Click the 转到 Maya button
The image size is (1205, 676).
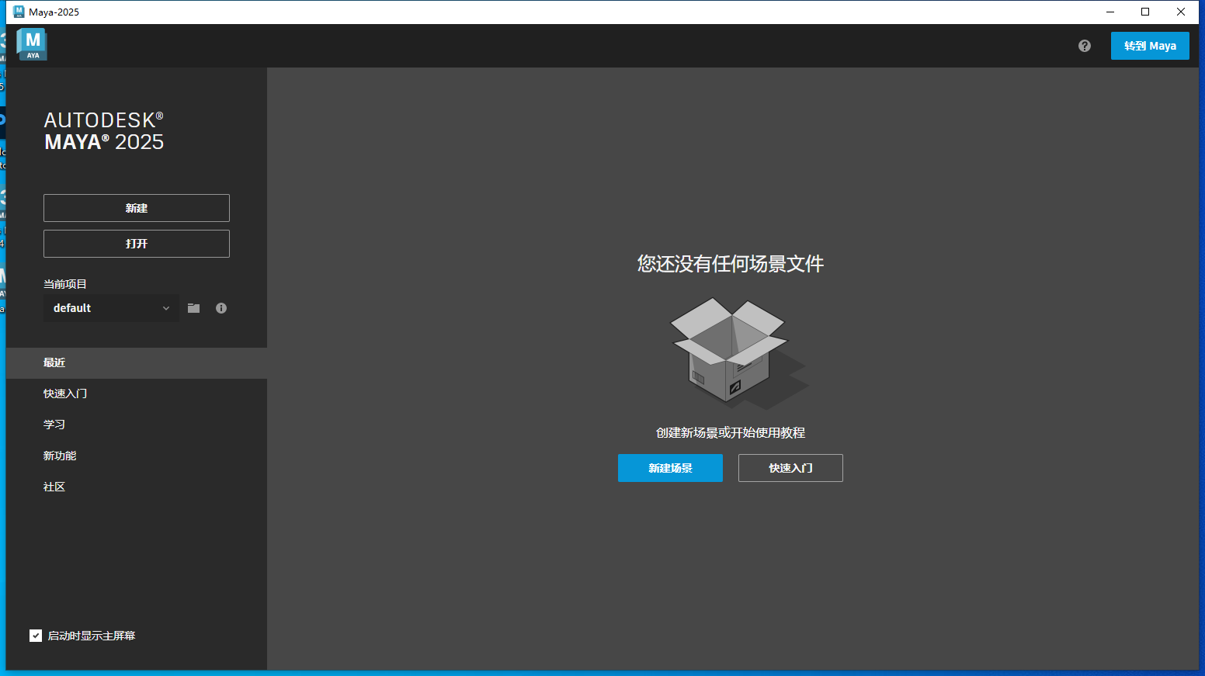click(x=1150, y=45)
